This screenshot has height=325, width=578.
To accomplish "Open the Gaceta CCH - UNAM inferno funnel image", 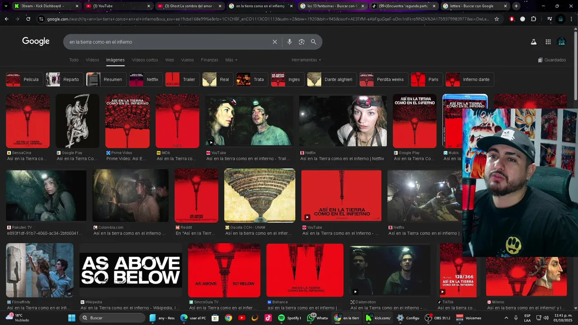I will tap(260, 195).
